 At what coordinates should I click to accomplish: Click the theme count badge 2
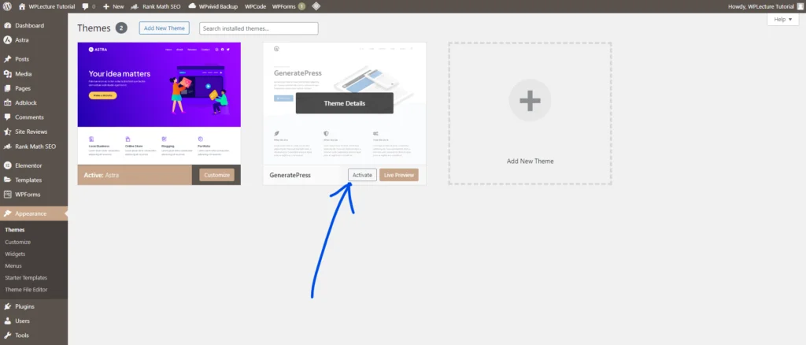[121, 28]
